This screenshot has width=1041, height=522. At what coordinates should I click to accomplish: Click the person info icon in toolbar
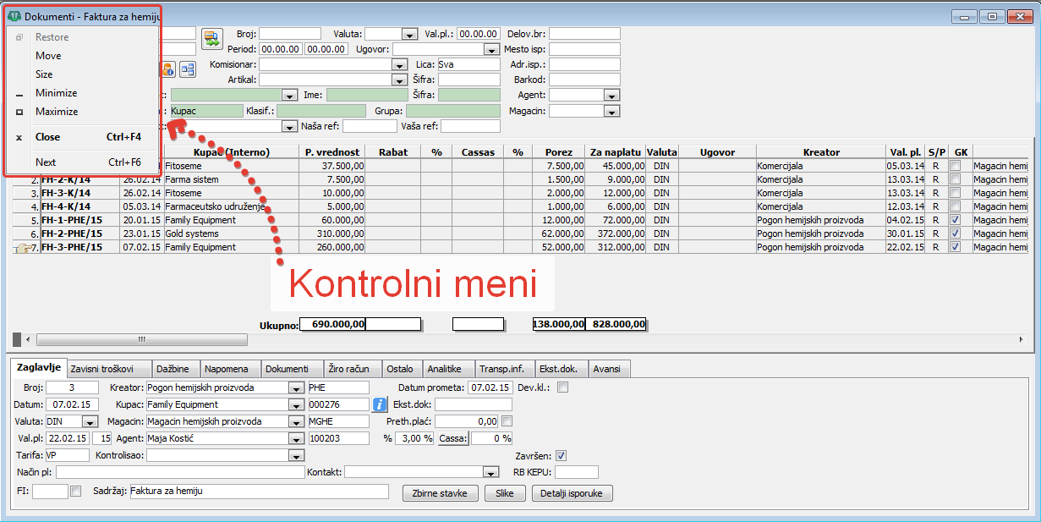167,69
